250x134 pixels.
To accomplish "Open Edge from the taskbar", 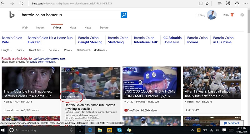I will click(90, 130).
